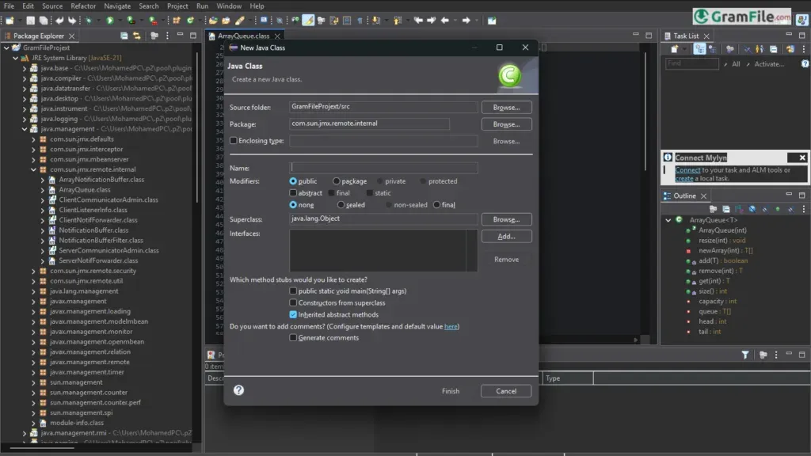The width and height of the screenshot is (811, 456).
Task: Click the Name input field
Action: [383, 168]
